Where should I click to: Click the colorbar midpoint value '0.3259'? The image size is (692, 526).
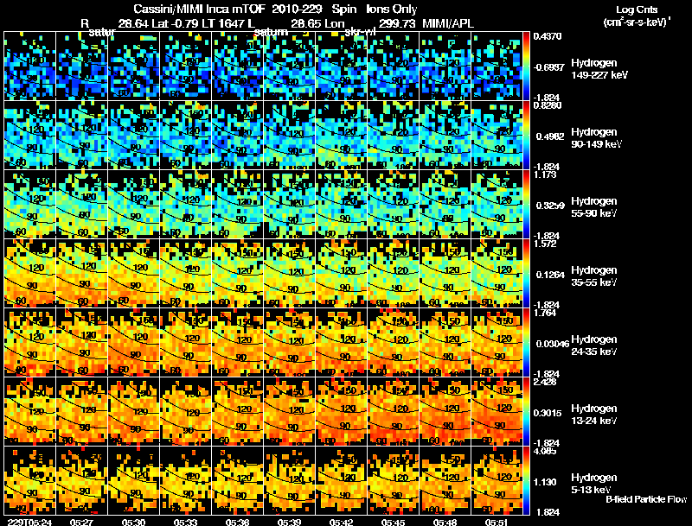tap(550, 206)
